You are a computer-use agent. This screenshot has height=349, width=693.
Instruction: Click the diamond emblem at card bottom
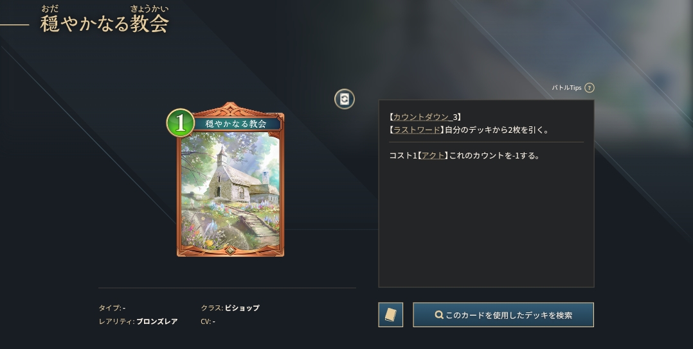(230, 250)
